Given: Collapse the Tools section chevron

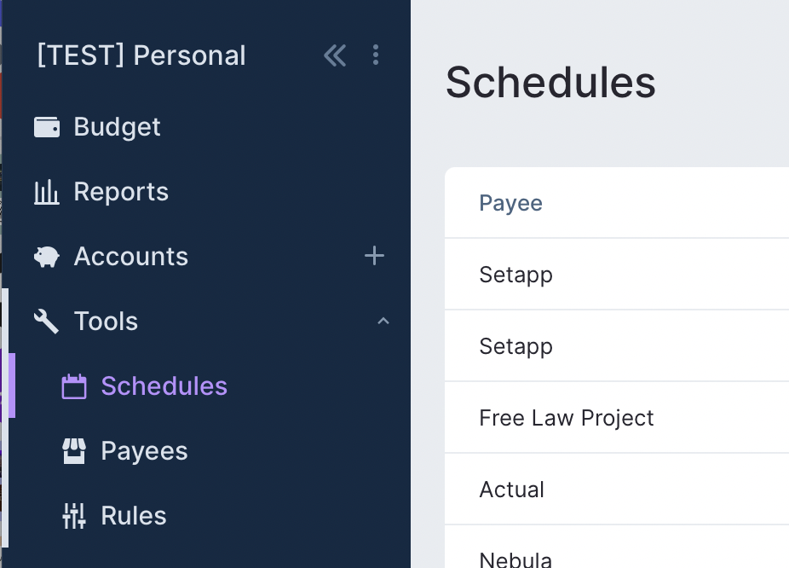Looking at the screenshot, I should pos(383,322).
